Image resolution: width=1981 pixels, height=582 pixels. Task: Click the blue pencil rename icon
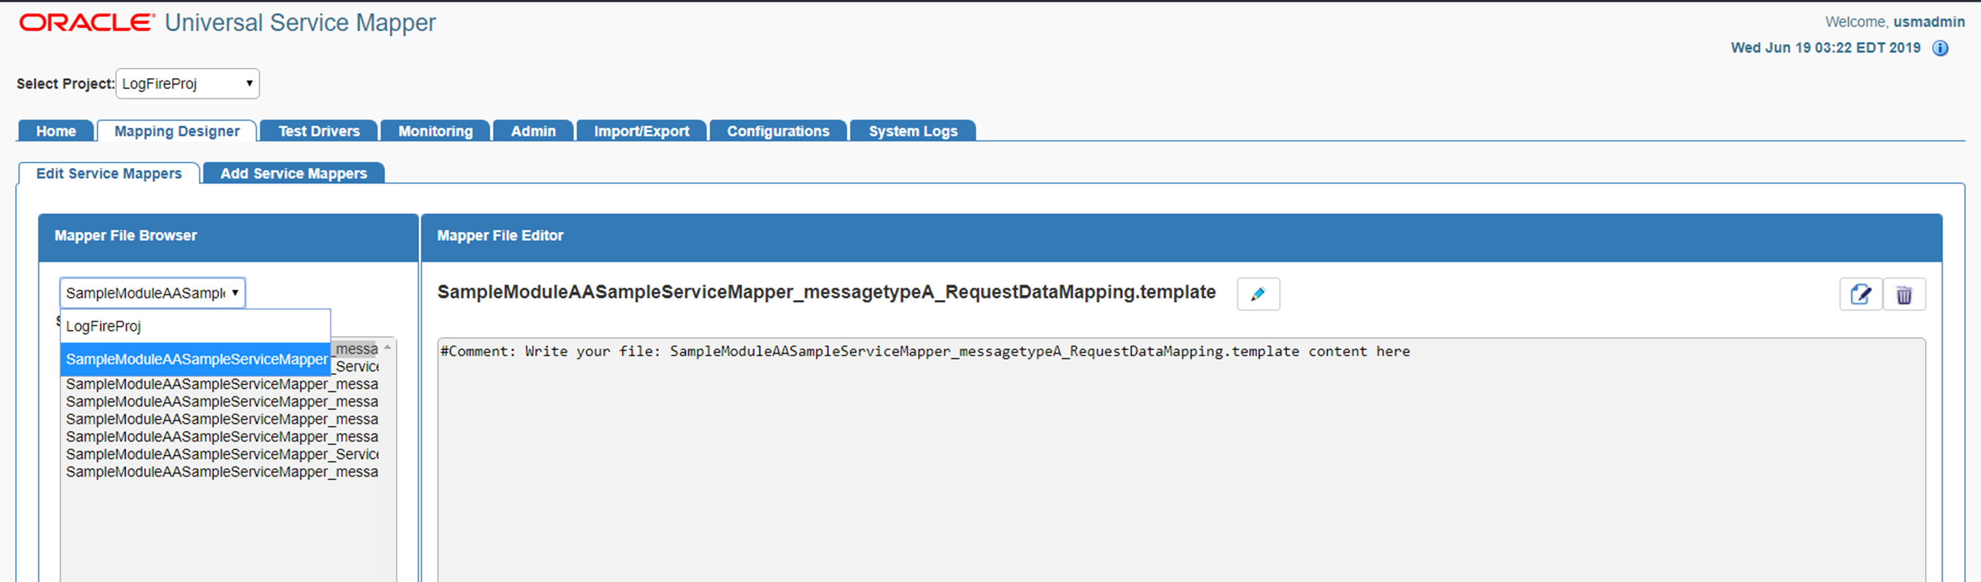1258,294
